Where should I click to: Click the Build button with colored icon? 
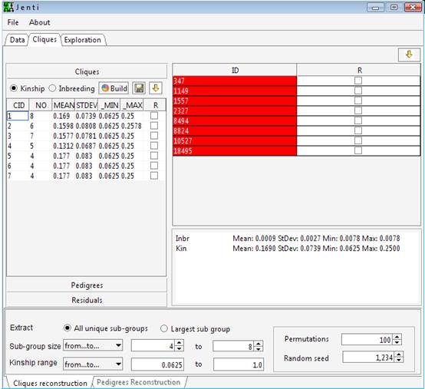click(114, 88)
